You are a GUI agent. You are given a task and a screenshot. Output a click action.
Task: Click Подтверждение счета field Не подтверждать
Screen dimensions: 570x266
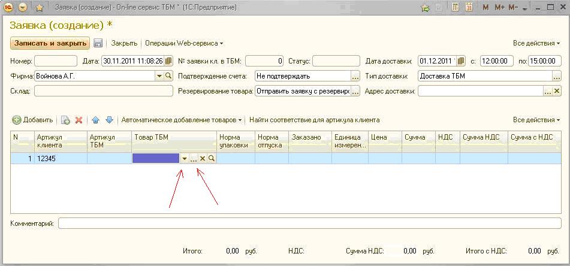point(303,76)
